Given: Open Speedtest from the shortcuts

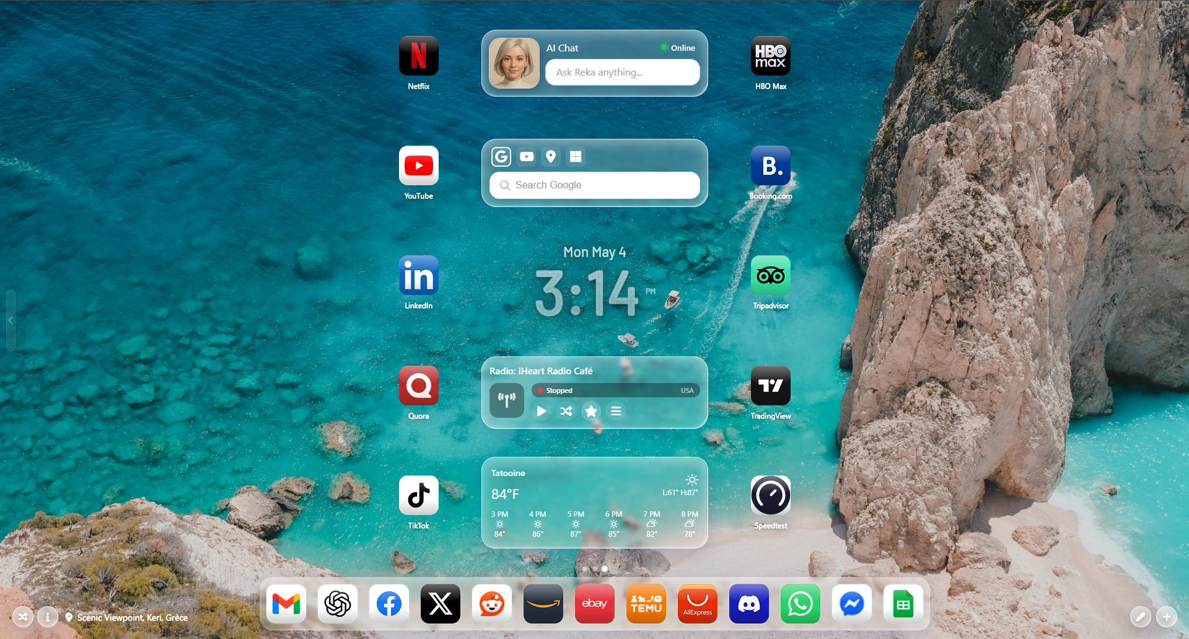Looking at the screenshot, I should (770, 496).
